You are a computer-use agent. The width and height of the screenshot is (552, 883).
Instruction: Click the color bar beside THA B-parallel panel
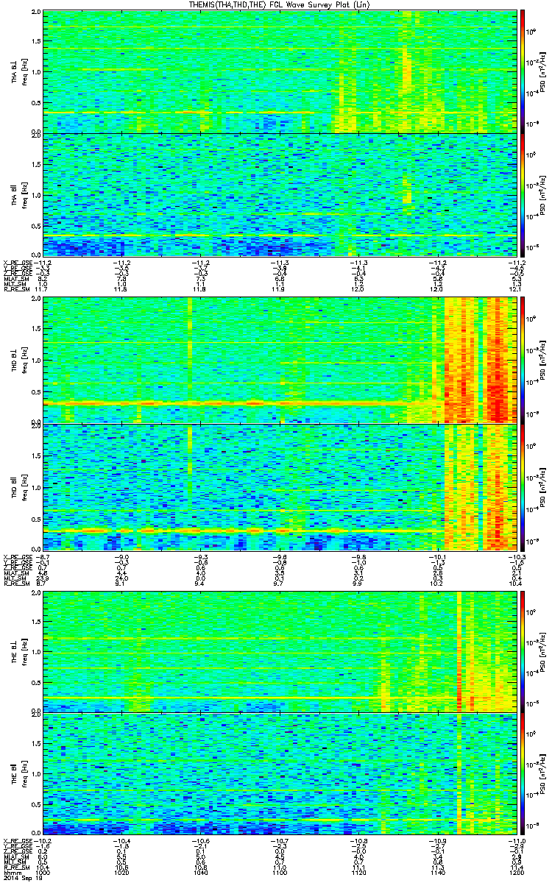pyautogui.click(x=523, y=194)
